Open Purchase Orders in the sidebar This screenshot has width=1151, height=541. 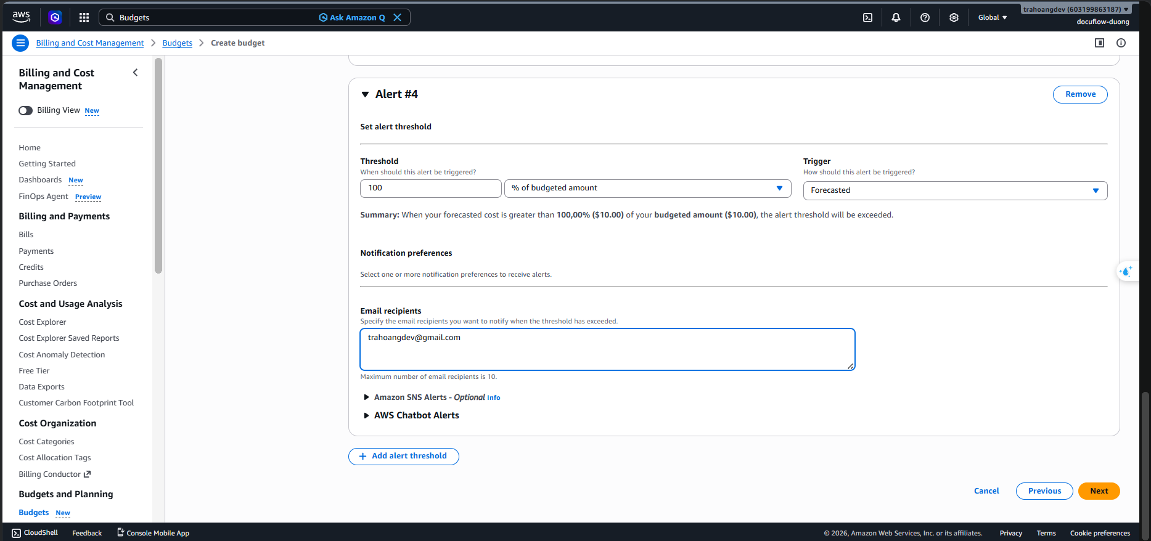click(x=48, y=283)
